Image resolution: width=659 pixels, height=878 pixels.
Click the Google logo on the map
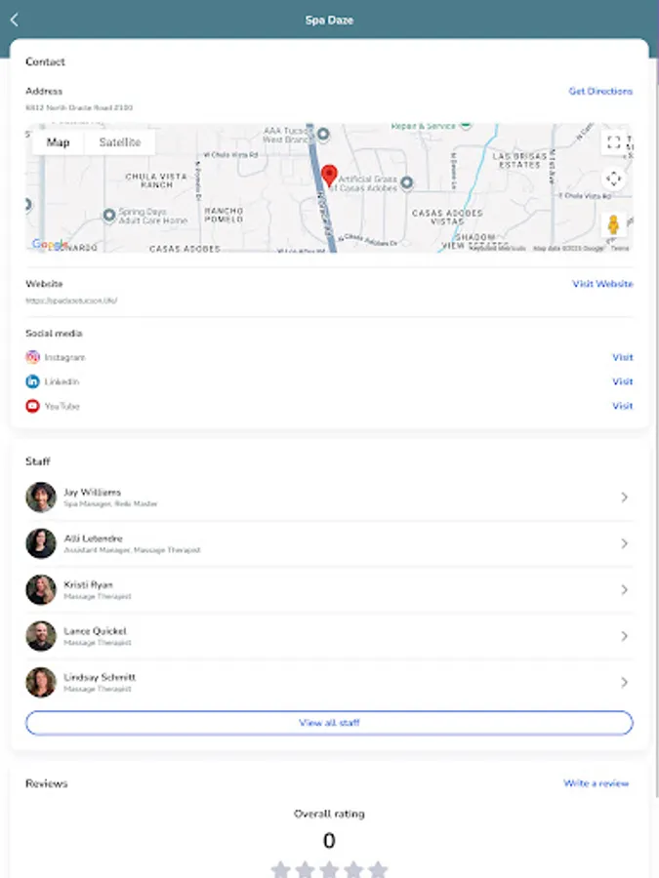(x=50, y=244)
